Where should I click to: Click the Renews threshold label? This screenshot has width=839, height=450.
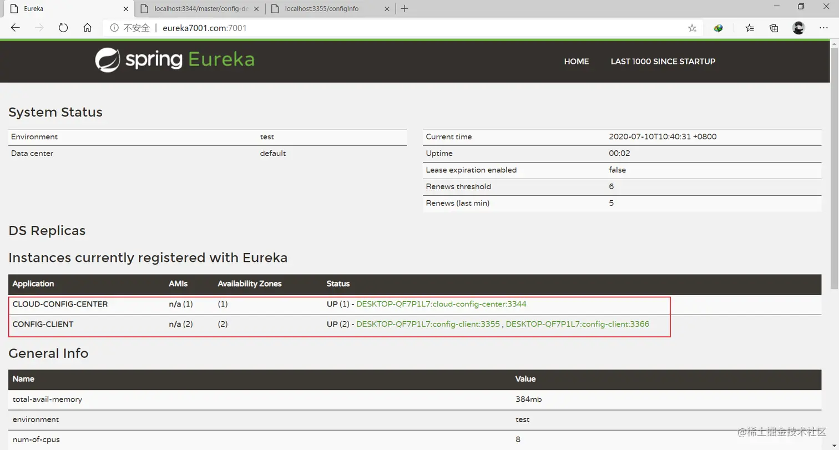[458, 186]
